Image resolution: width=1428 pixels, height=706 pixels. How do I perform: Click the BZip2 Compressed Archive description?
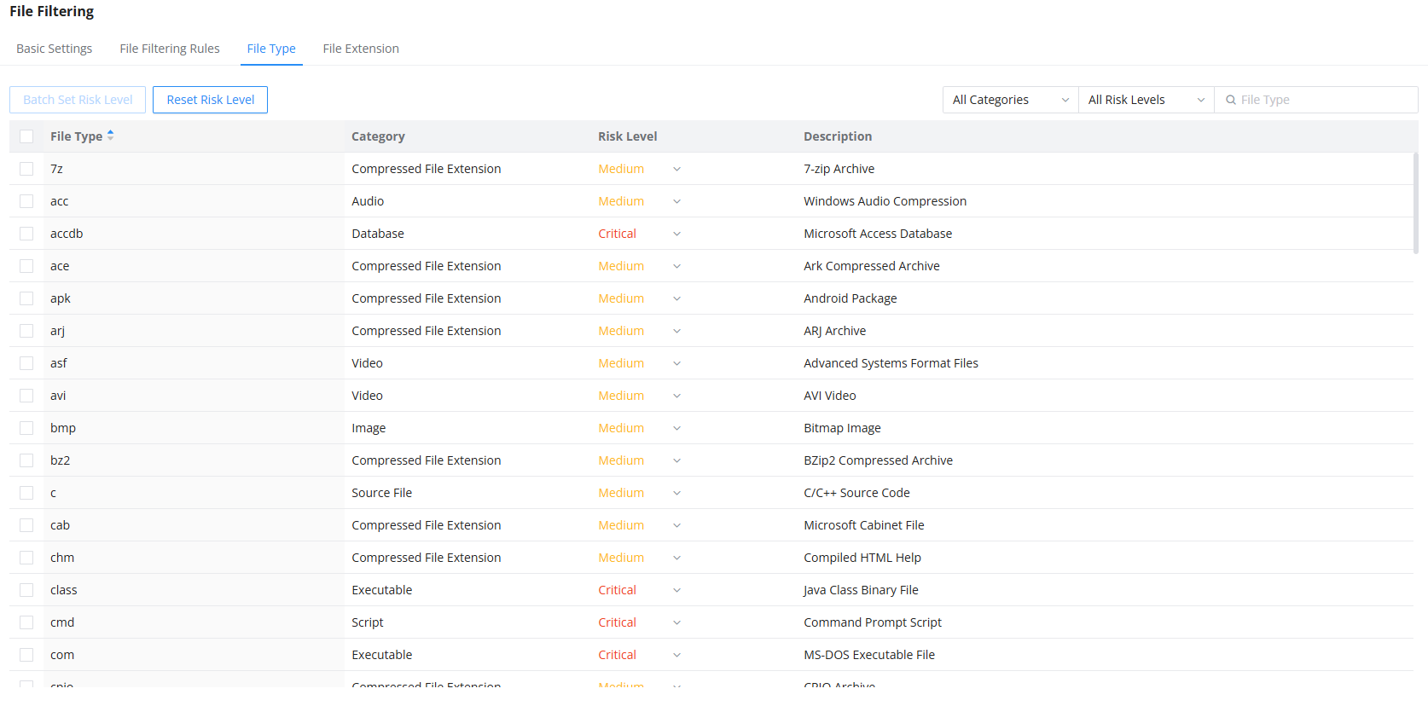tap(878, 460)
